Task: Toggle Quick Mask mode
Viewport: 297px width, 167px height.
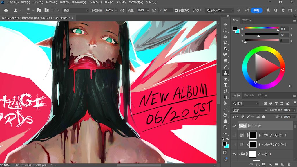Action: pyautogui.click(x=225, y=152)
